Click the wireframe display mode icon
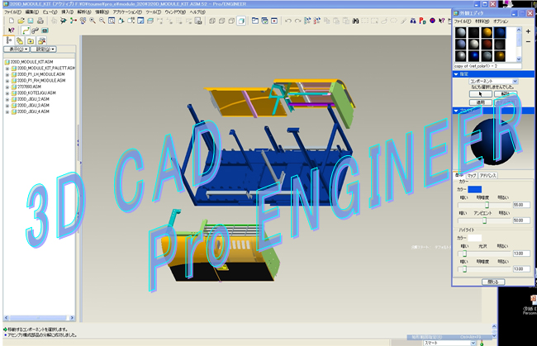The width and height of the screenshot is (537, 346). [212, 21]
